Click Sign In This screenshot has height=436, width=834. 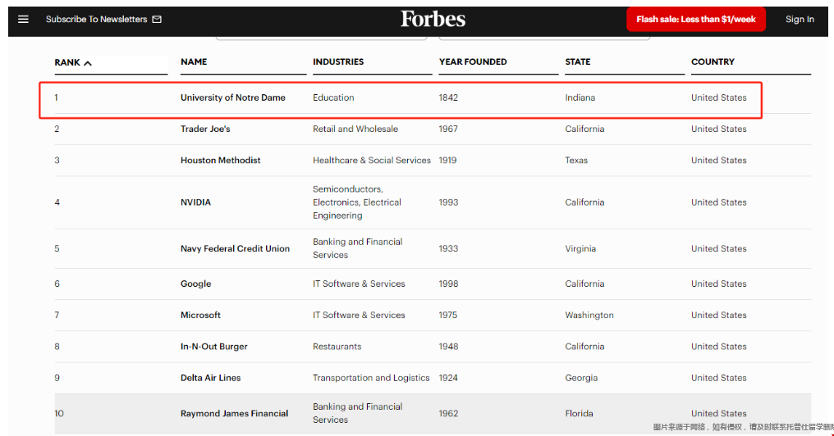(x=800, y=19)
